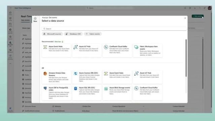Choose Azure Event Hubs card in All section
Viewport: 215px width, 121px height.
(117, 77)
